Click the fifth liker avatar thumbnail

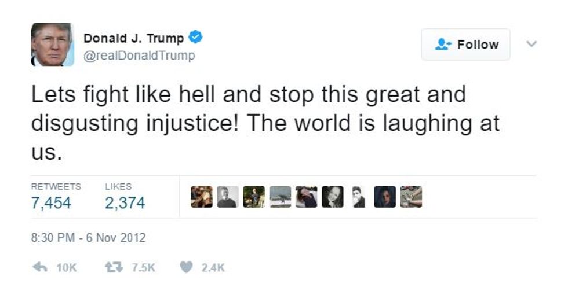(306, 197)
